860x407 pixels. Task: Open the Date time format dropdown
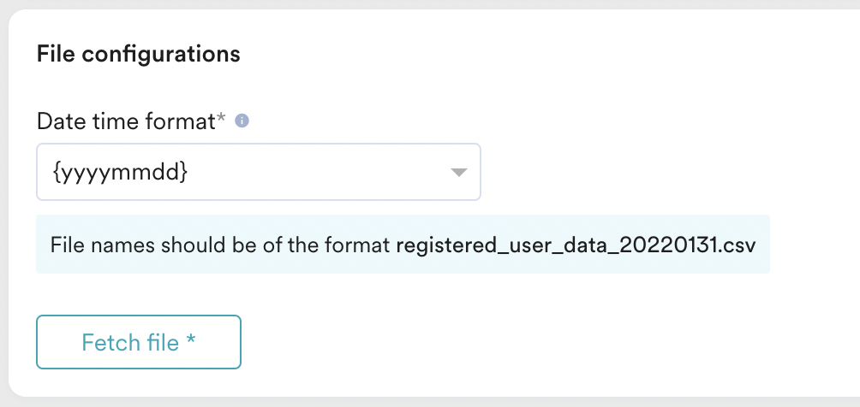coord(259,172)
